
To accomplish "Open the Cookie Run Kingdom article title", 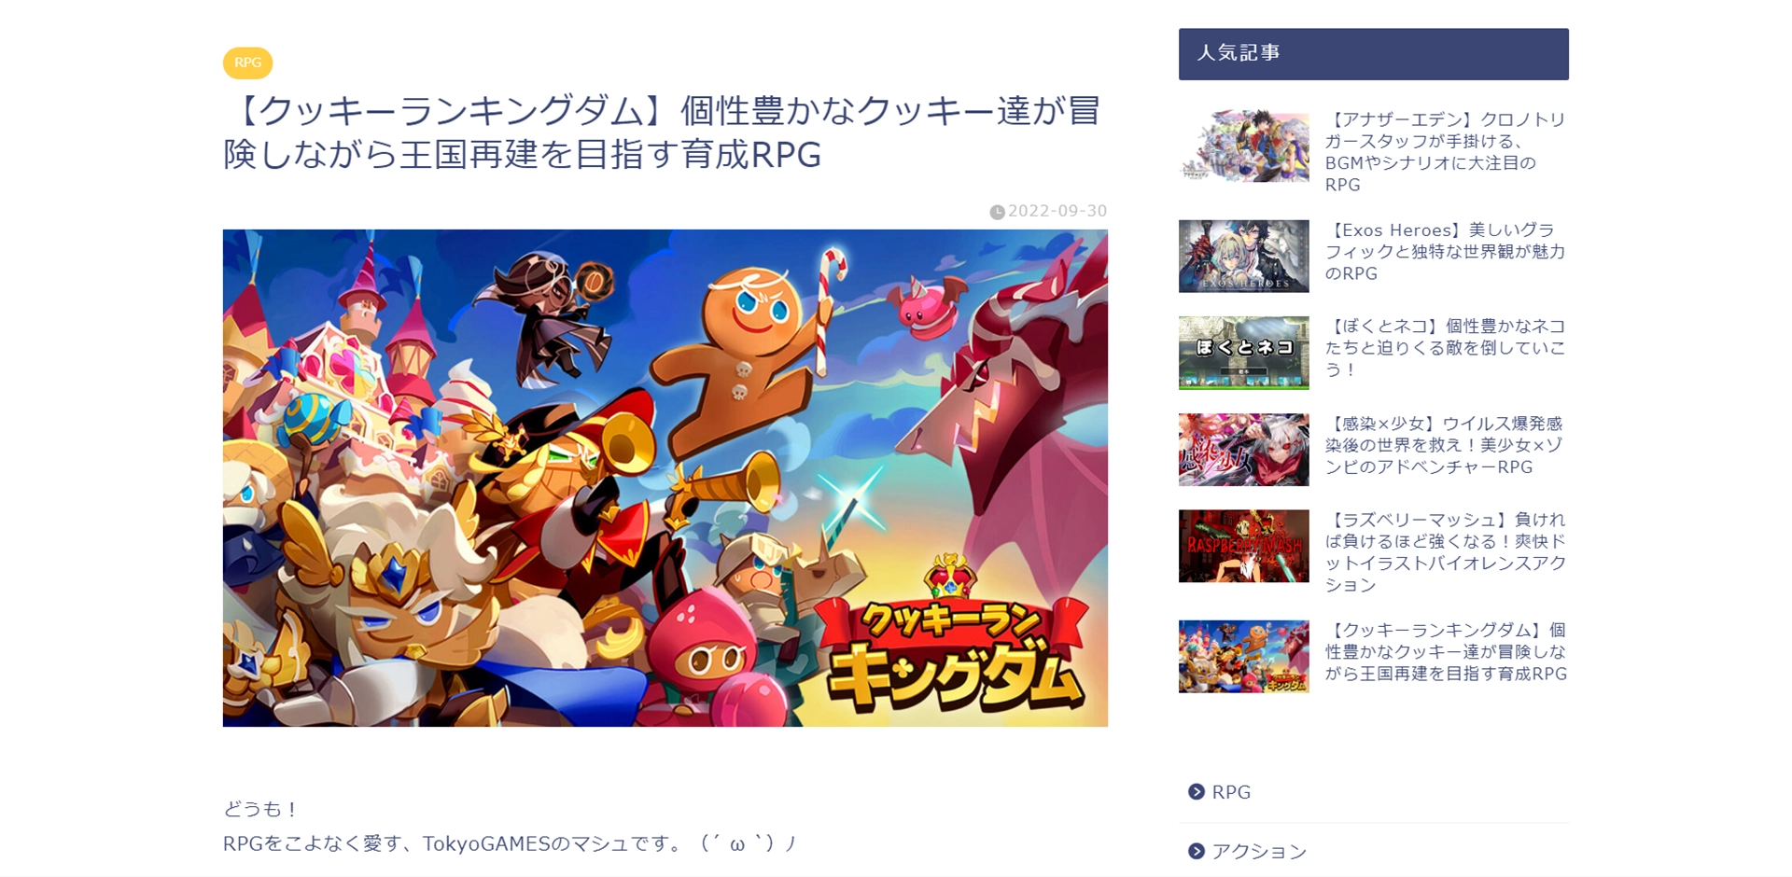I will click(x=663, y=132).
